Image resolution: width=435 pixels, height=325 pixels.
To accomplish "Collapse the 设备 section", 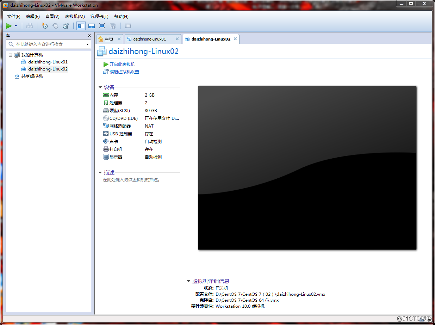I will [x=100, y=87].
